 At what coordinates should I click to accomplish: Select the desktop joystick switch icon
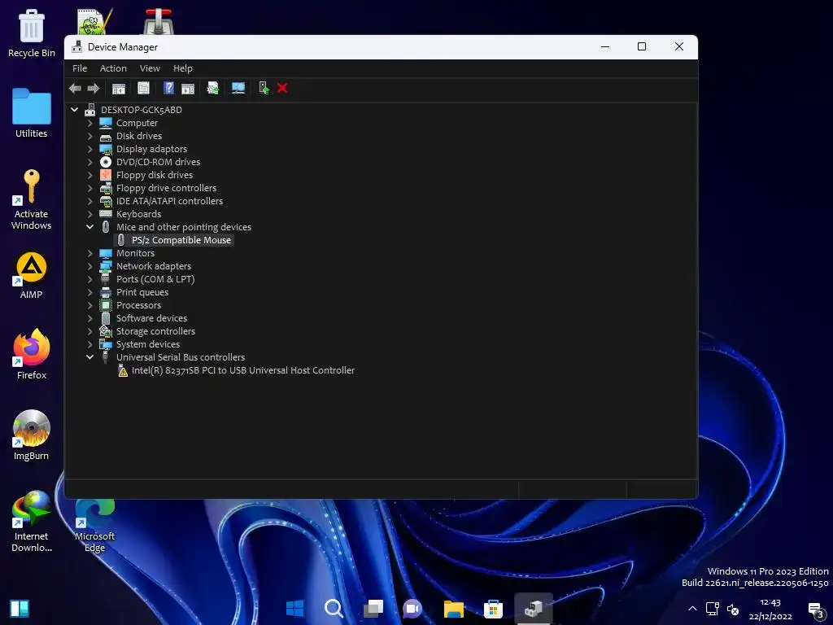(x=159, y=21)
